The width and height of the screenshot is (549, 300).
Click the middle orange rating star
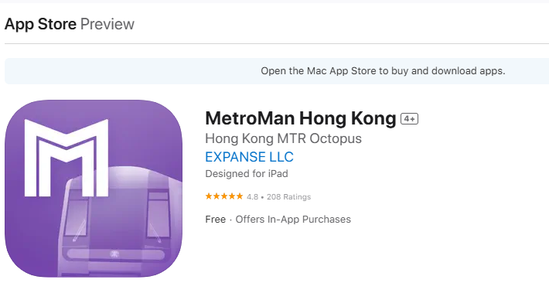click(x=224, y=196)
